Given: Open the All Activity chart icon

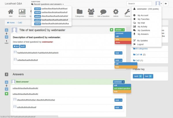Looking at the screenshot, I should point(22,13).
